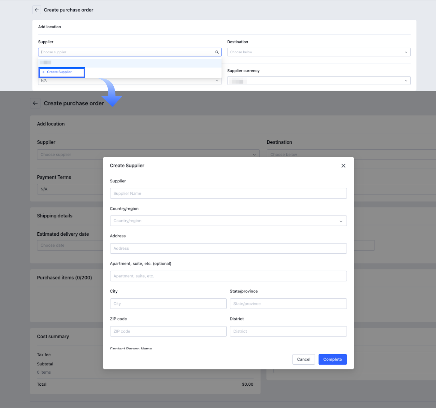Focus the Apartment, suite, etc. field
The width and height of the screenshot is (436, 408).
(x=228, y=276)
